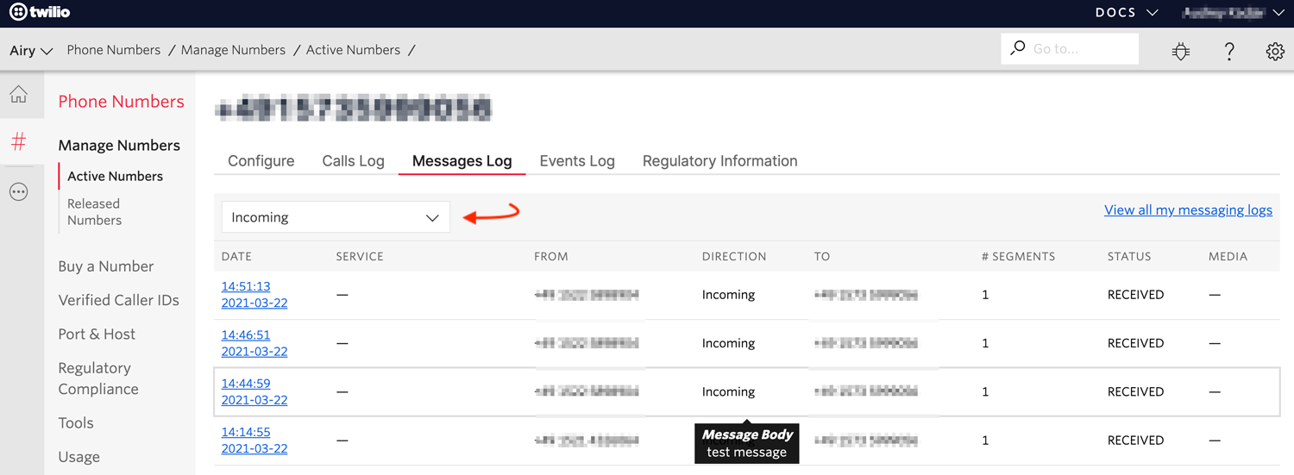Open the Incoming direction filter dropdown
Viewport: 1294px width, 475px height.
click(336, 217)
